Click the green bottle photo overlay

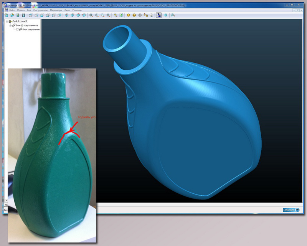tap(52, 155)
